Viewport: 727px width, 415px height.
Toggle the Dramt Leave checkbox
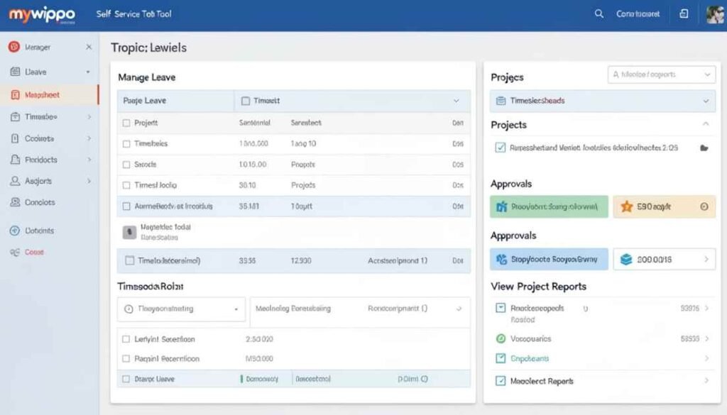click(126, 380)
